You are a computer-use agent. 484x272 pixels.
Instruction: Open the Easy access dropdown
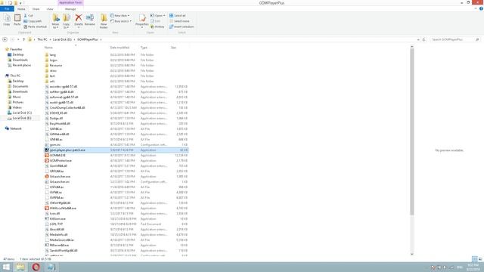click(121, 21)
